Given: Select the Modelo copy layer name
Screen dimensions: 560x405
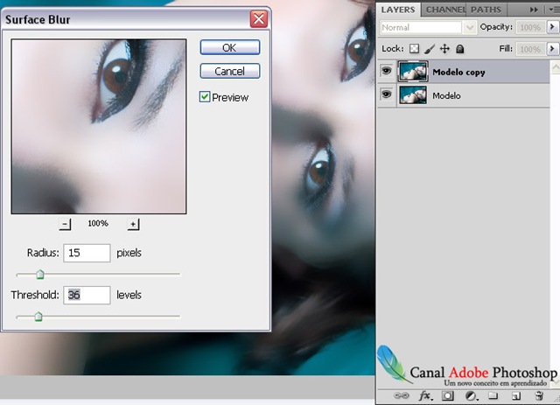Looking at the screenshot, I should coord(458,72).
